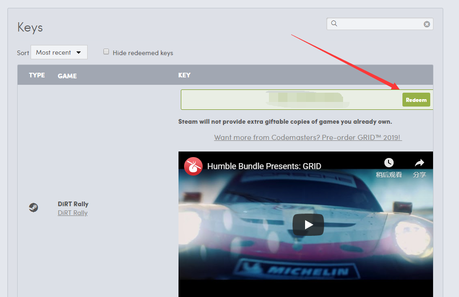459x297 pixels.
Task: Open the Humble Bundle Presents: GRID video title
Action: point(264,166)
